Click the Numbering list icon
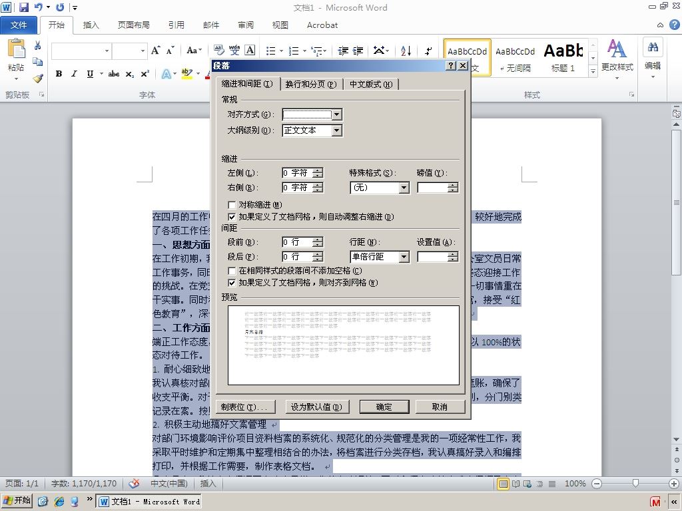 [294, 51]
